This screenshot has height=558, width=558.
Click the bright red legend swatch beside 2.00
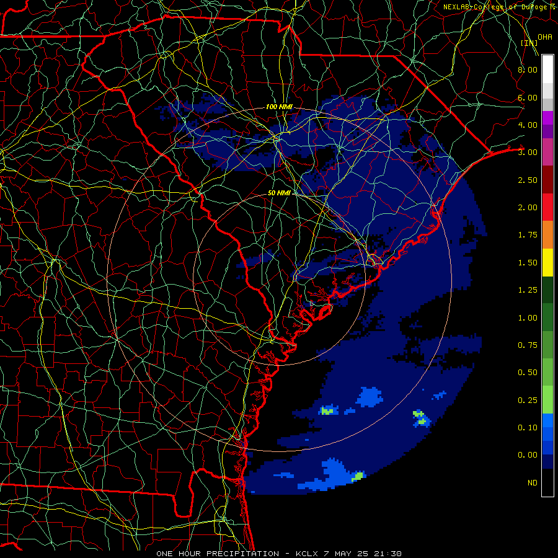(x=547, y=207)
